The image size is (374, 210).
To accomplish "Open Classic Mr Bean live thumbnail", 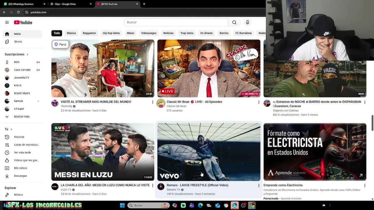I will click(x=209, y=68).
